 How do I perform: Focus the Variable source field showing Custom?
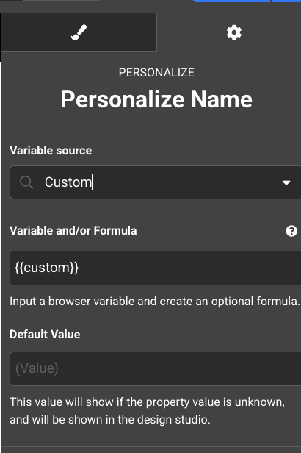click(156, 182)
